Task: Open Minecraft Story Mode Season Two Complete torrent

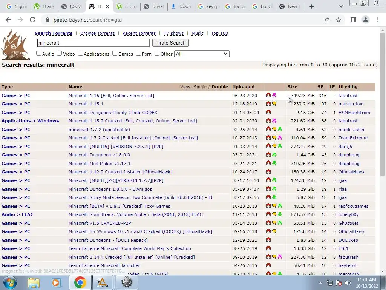Action: [140, 197]
